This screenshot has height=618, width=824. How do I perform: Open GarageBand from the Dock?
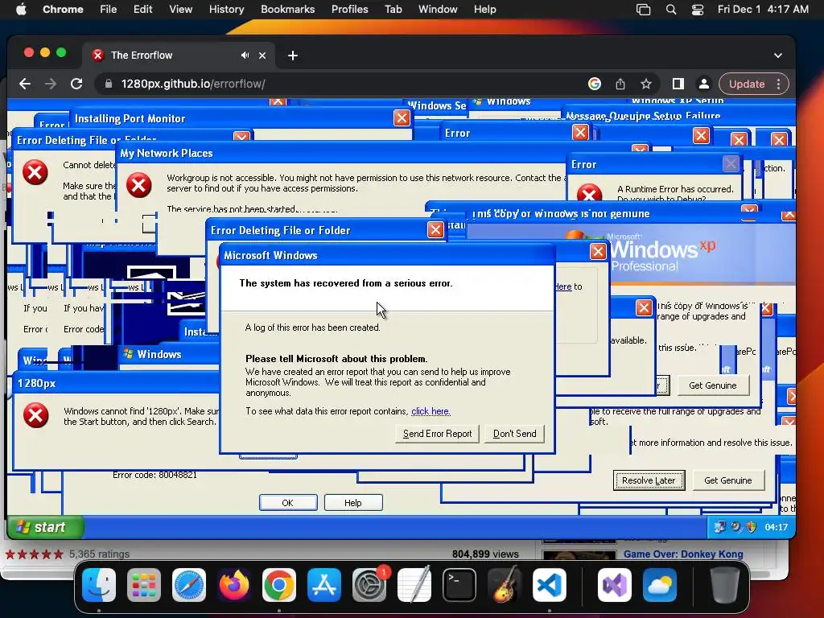pos(505,585)
